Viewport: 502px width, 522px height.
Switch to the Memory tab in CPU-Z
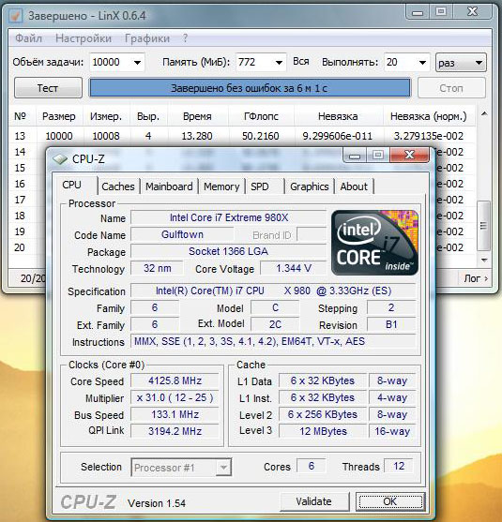(x=221, y=186)
